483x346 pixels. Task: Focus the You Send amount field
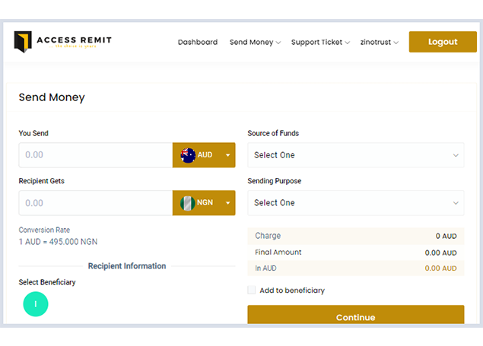(x=96, y=155)
